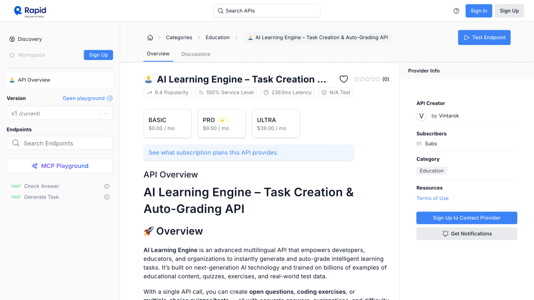Click the bell icon in Get Notifications

(x=445, y=234)
